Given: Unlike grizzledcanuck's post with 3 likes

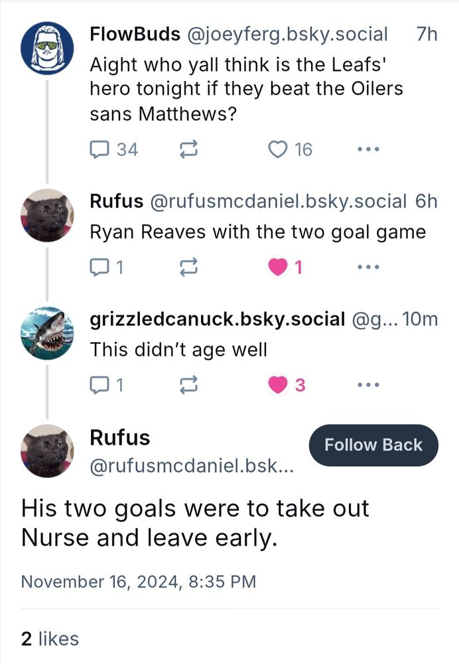Looking at the screenshot, I should coord(277,384).
